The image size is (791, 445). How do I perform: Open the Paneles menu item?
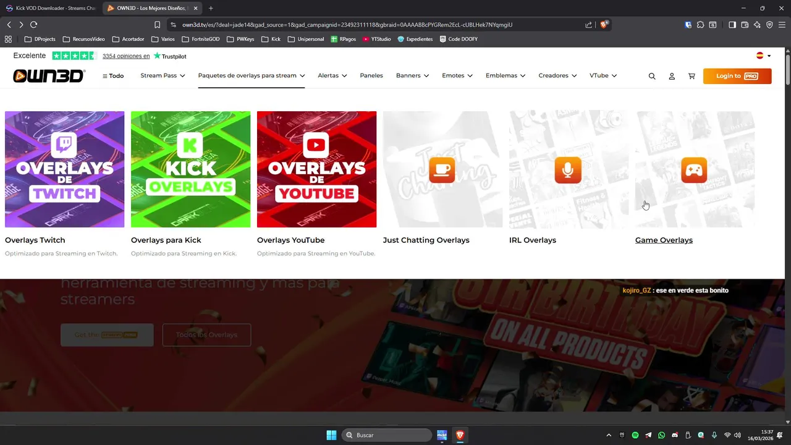[371, 75]
